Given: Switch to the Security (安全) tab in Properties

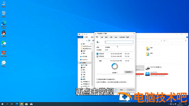Looking at the screenshot, I should (x=116, y=37).
